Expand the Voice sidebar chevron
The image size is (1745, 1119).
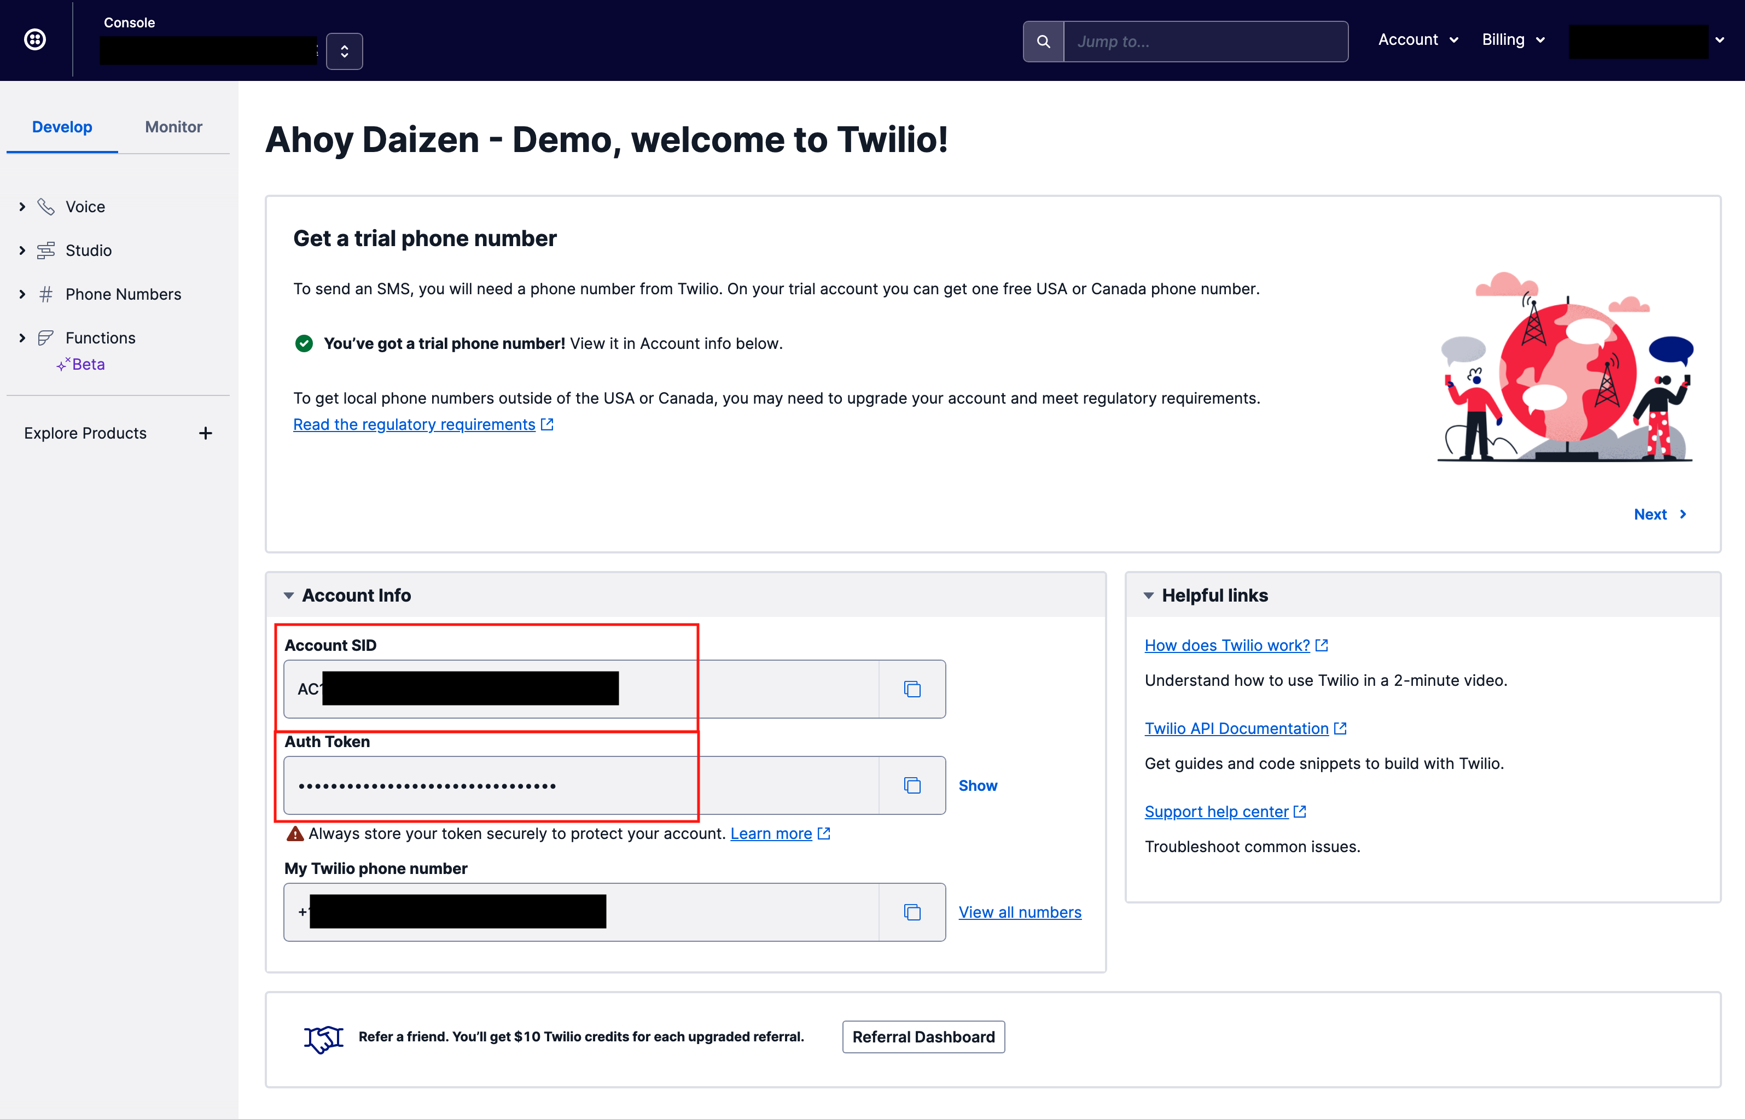(22, 207)
